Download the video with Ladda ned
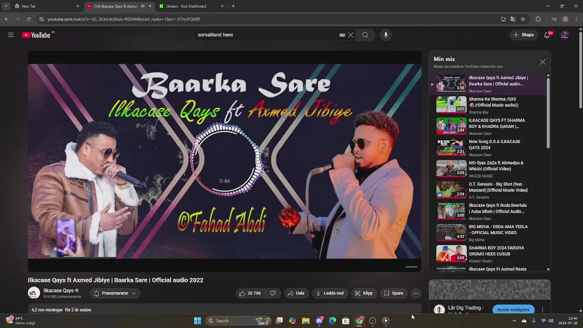The width and height of the screenshot is (583, 328). 330,293
